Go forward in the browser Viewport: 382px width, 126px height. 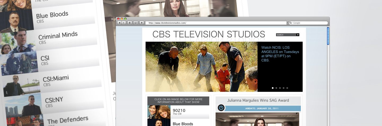pyautogui.click(x=124, y=23)
